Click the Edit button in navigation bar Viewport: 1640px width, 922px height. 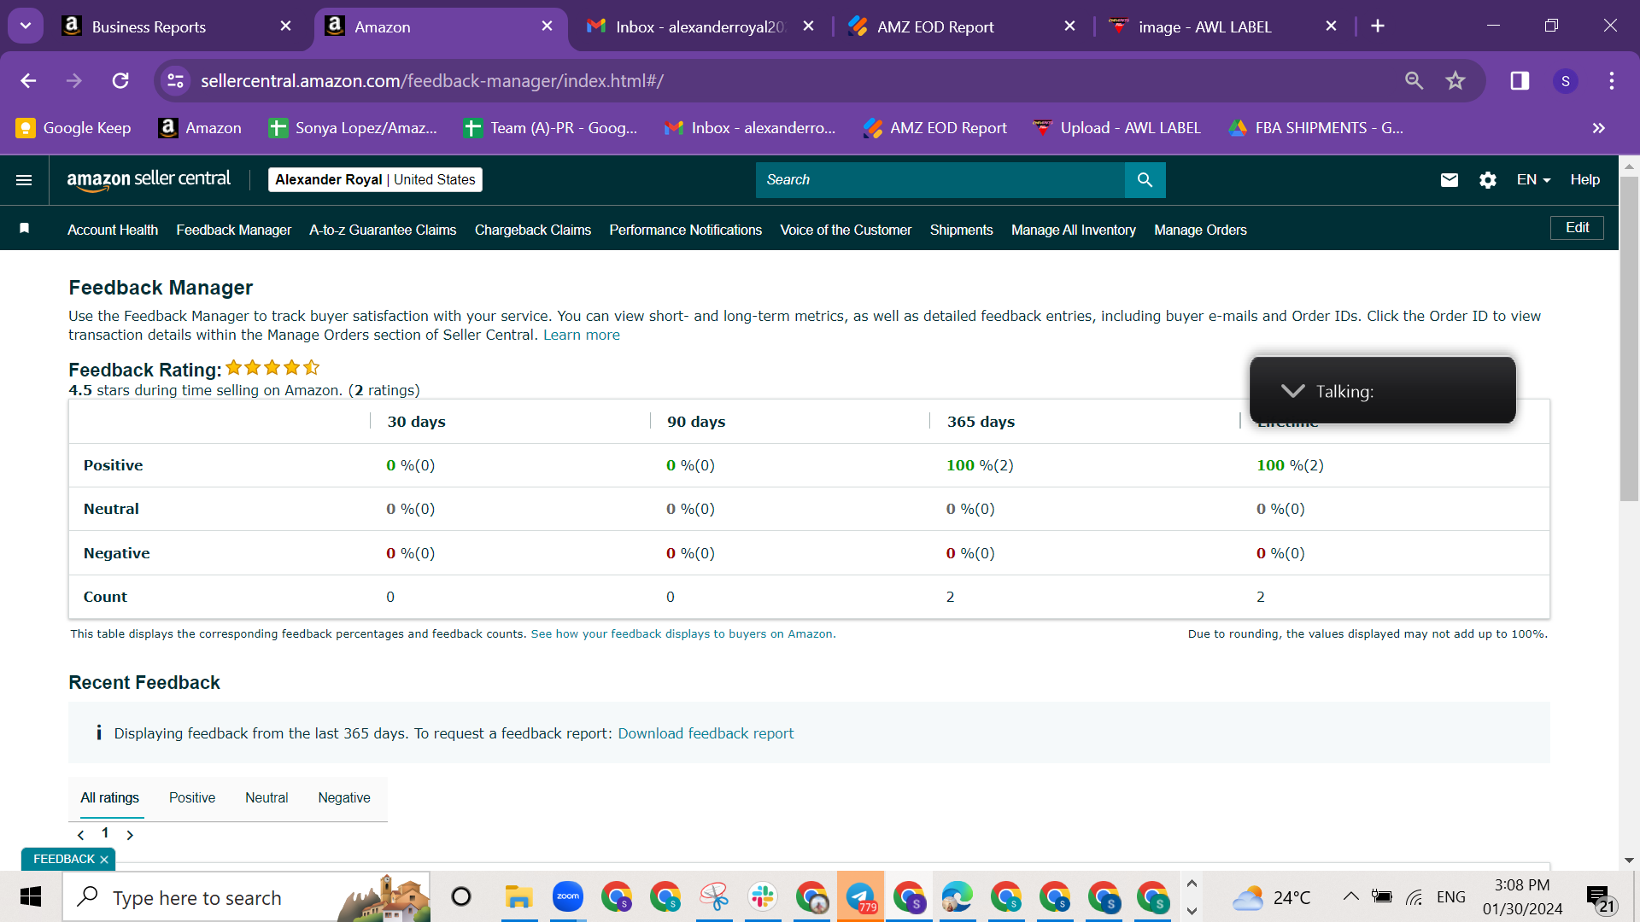1577,228
